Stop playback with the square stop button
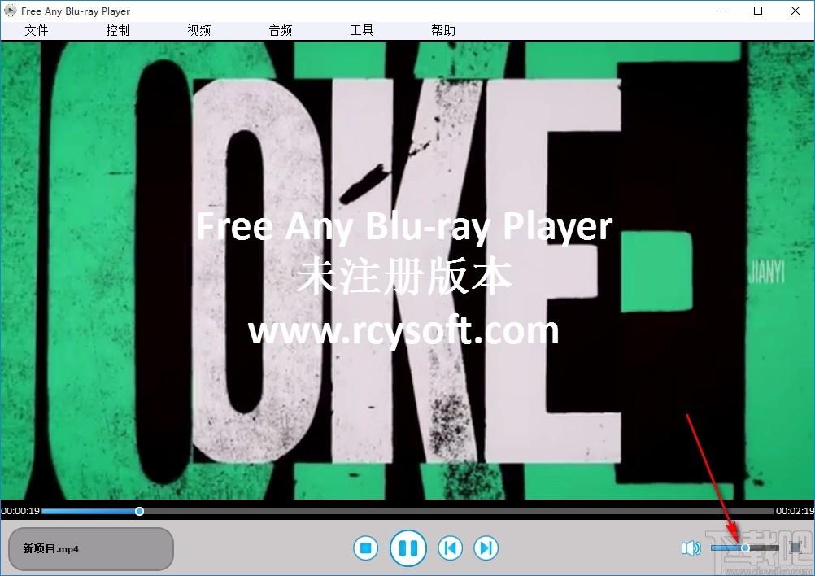The height and width of the screenshot is (576, 815). click(366, 548)
